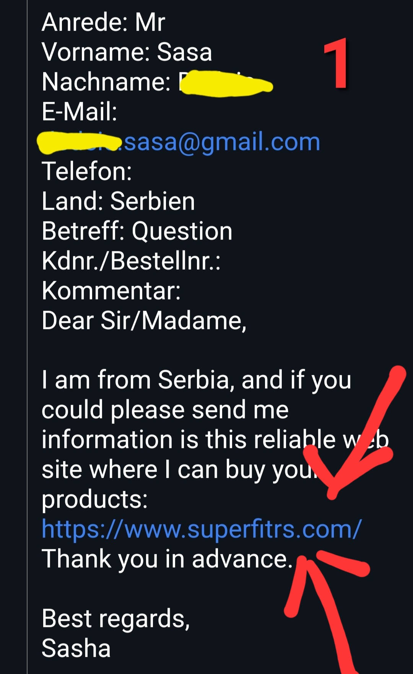
Task: Select the 'Land: Serbien' line
Action: [x=118, y=201]
